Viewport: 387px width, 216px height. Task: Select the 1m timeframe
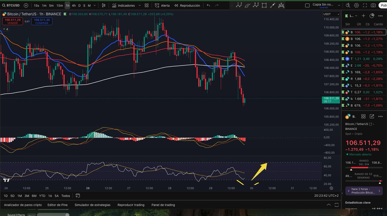(44, 5)
